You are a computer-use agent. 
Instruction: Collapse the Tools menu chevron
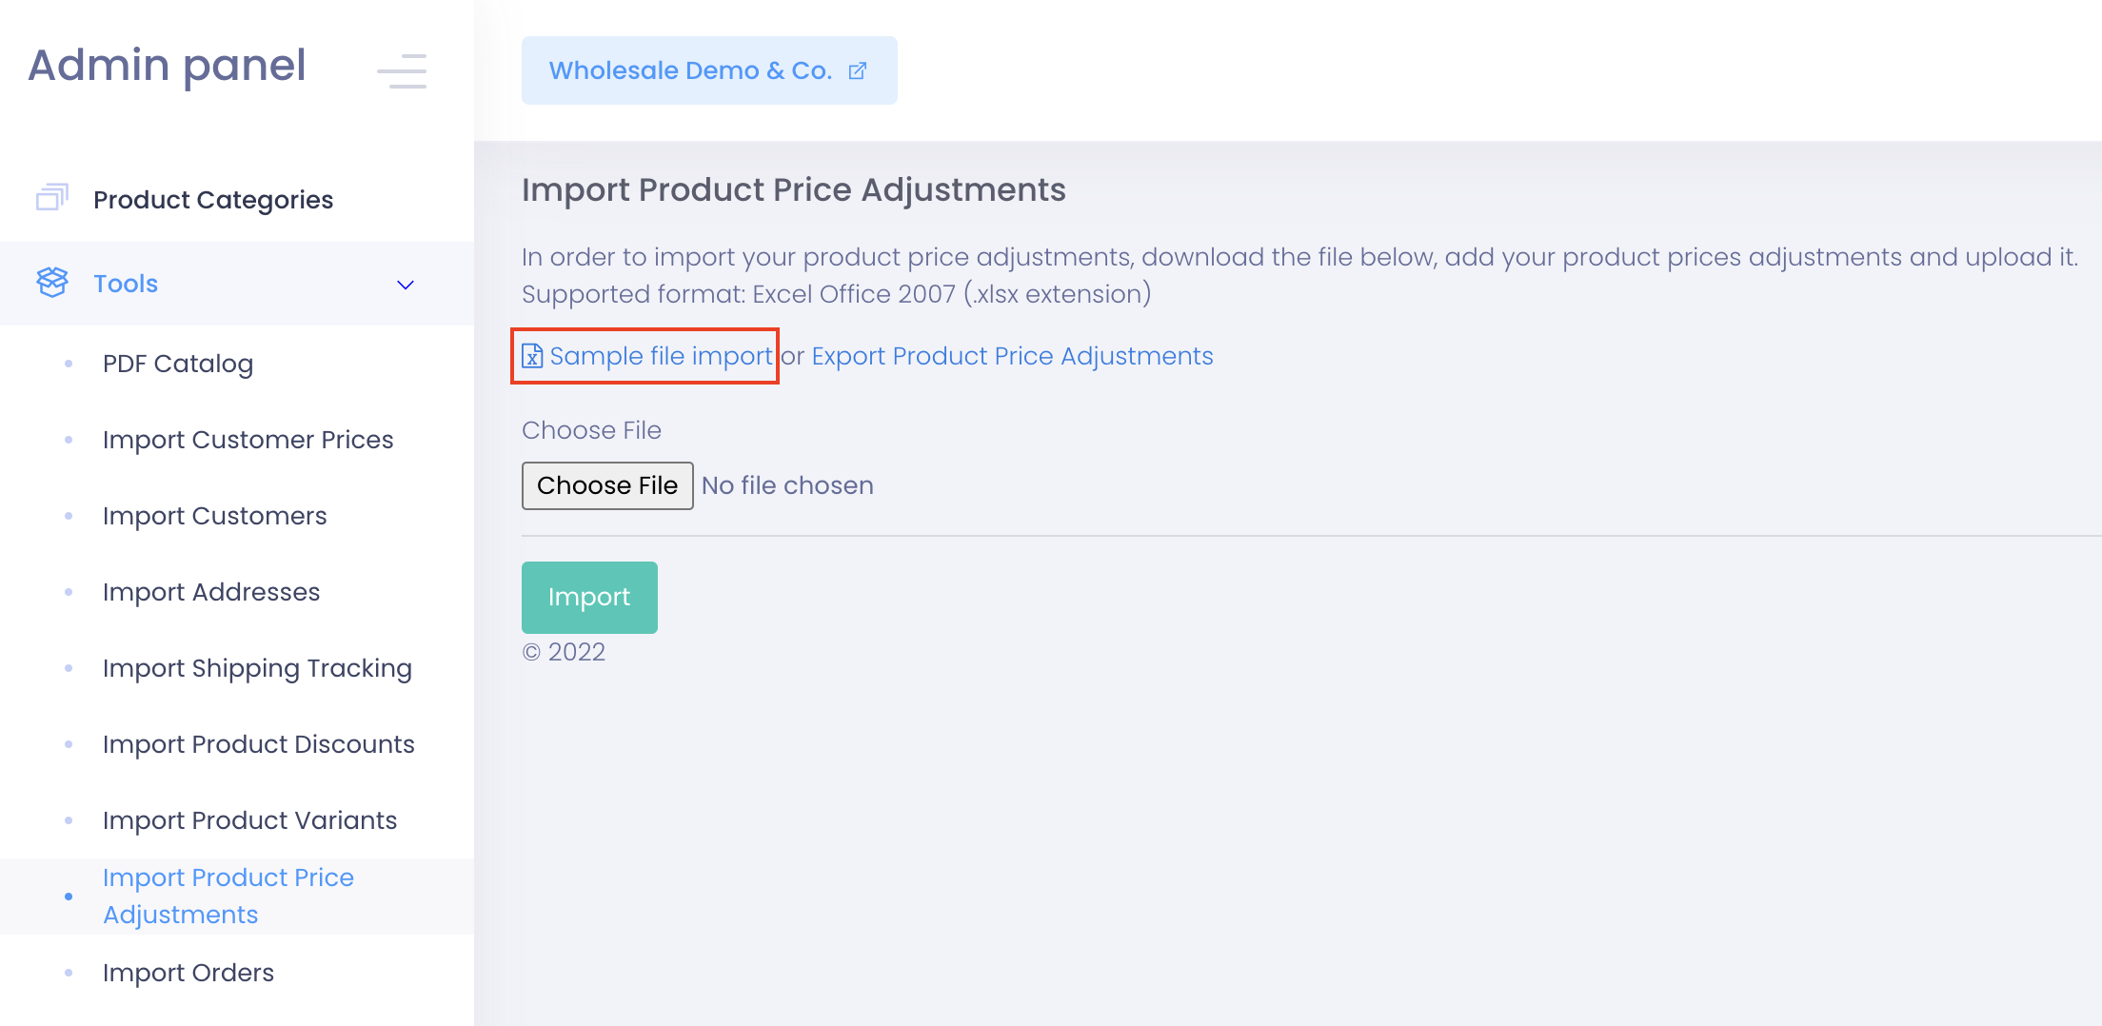click(406, 285)
